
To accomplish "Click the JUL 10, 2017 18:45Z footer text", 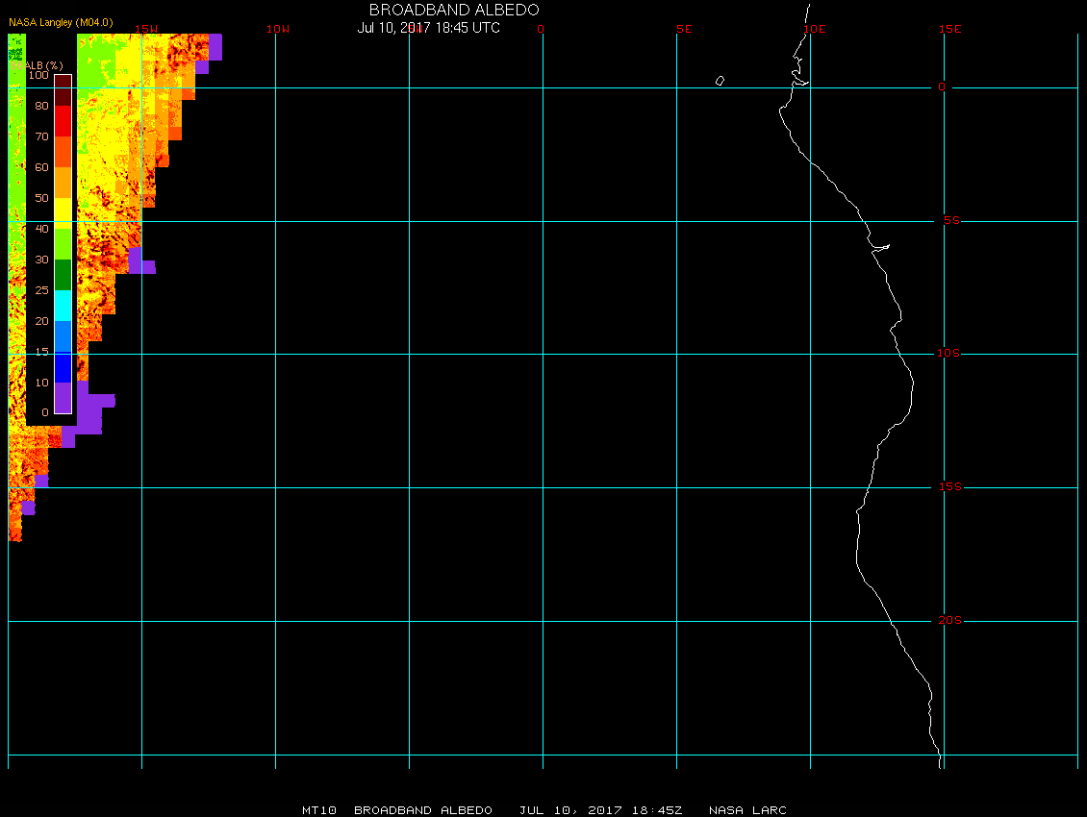I will (601, 810).
